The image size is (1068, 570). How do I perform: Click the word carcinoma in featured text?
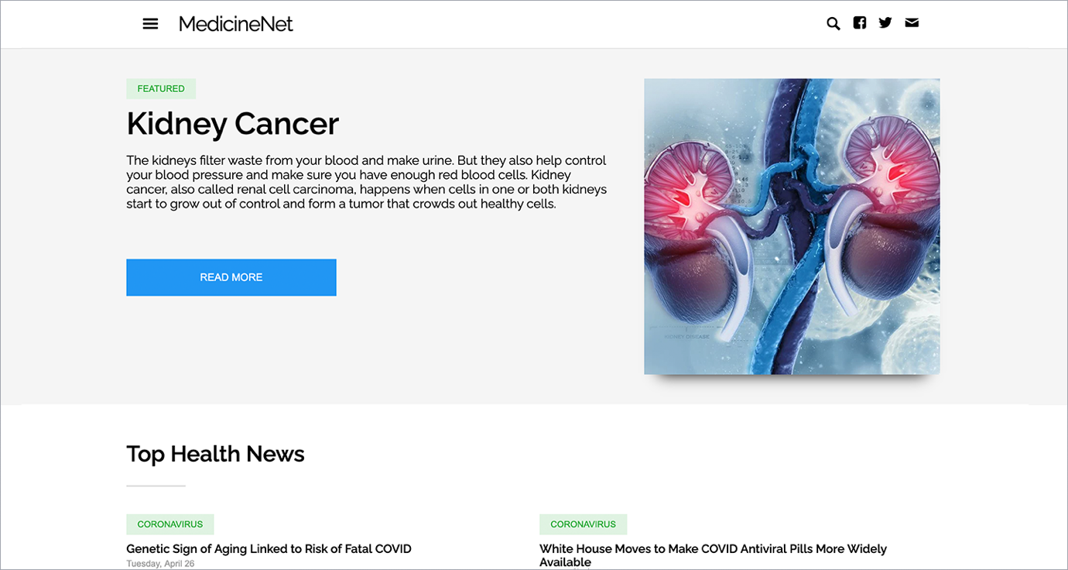[x=325, y=190]
